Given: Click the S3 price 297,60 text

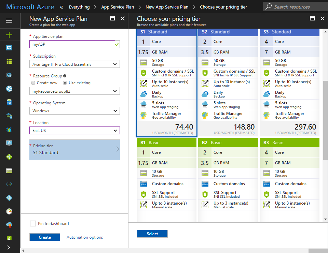Looking at the screenshot, I should tap(305, 127).
